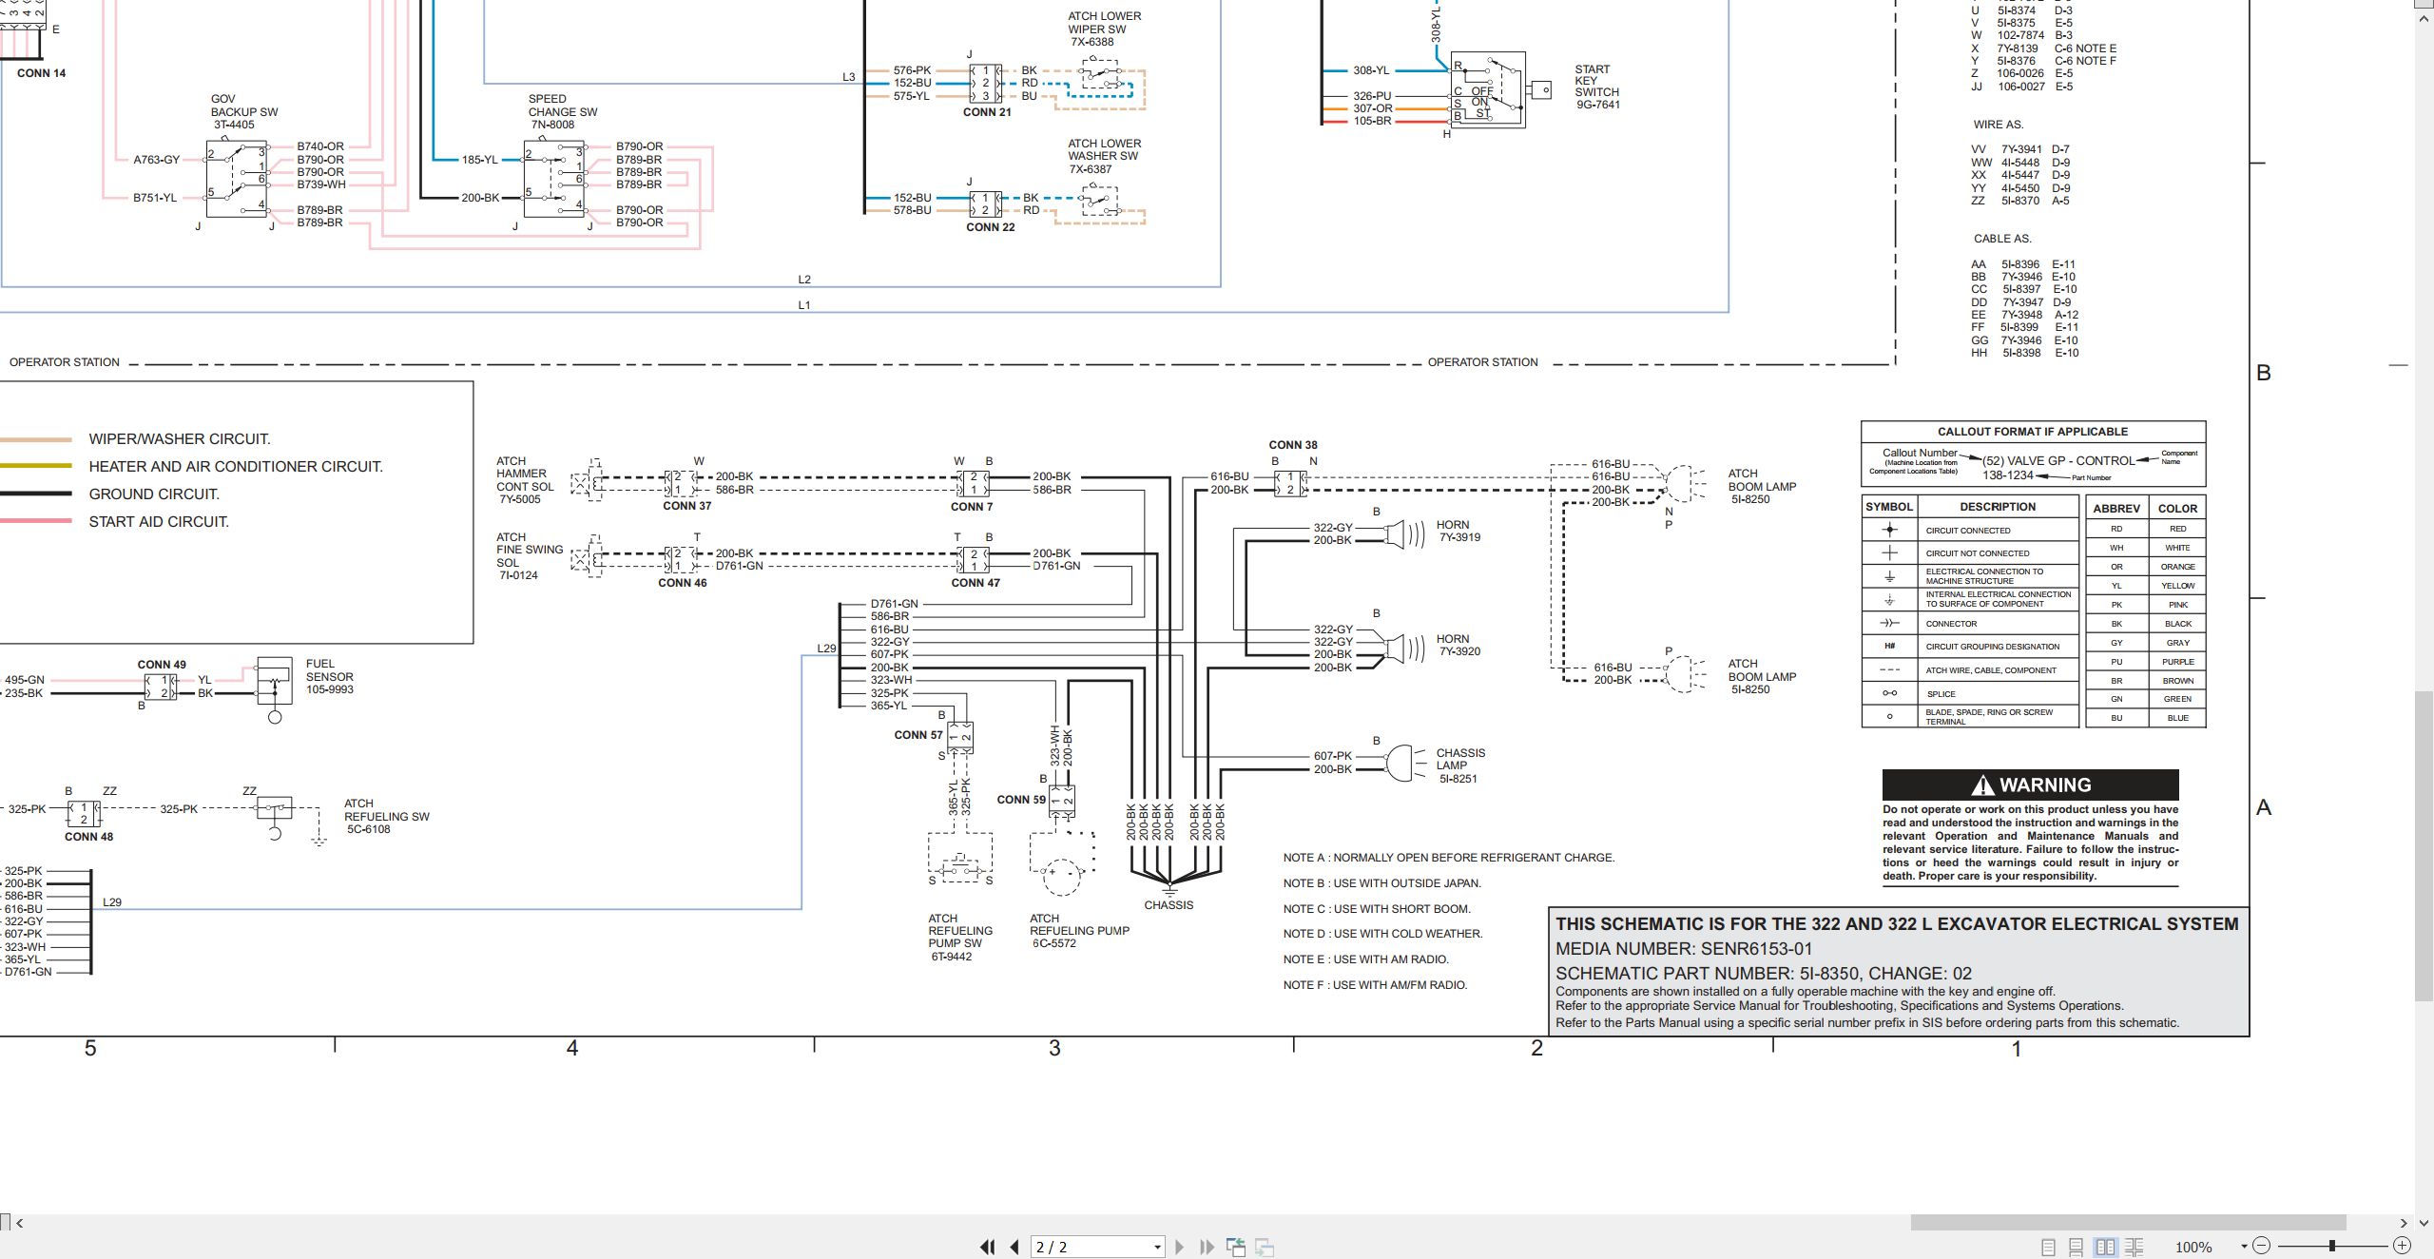Click the CHASSIS LAMP 5I-8251 label
Viewport: 2434px width, 1259px height.
pyautogui.click(x=1460, y=765)
